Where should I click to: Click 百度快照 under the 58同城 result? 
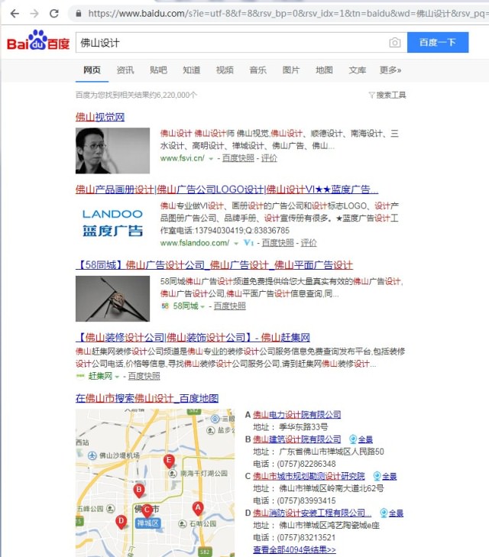[229, 306]
